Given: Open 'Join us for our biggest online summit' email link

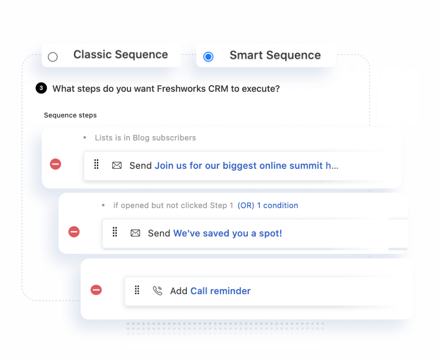Looking at the screenshot, I should click(246, 166).
